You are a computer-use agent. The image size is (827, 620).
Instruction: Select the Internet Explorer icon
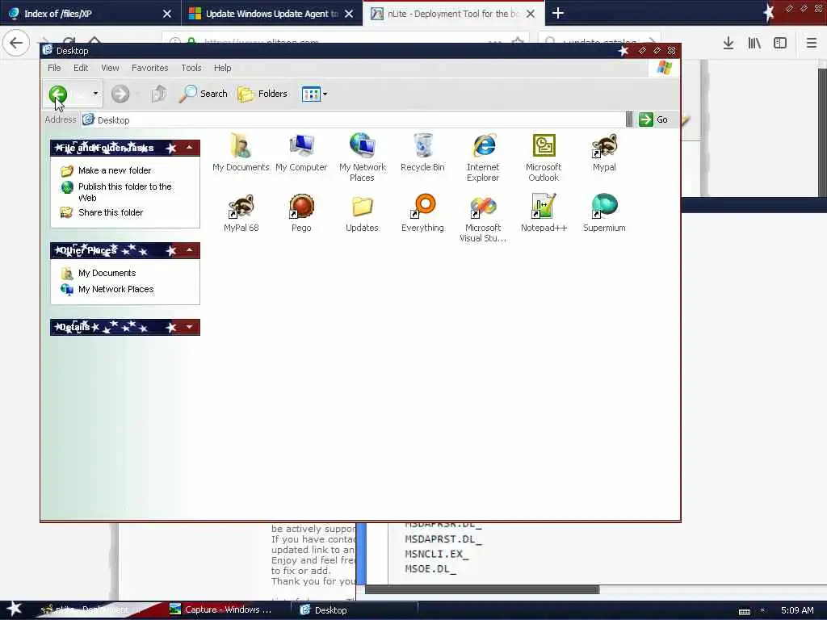[x=483, y=157]
